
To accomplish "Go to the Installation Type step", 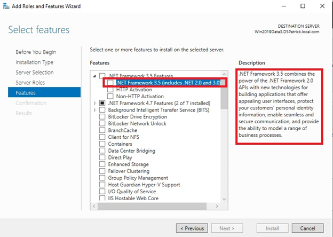I will pyautogui.click(x=34, y=62).
